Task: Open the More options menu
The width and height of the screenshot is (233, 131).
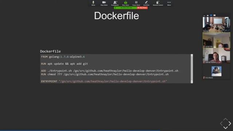Action: (x=169, y=3)
